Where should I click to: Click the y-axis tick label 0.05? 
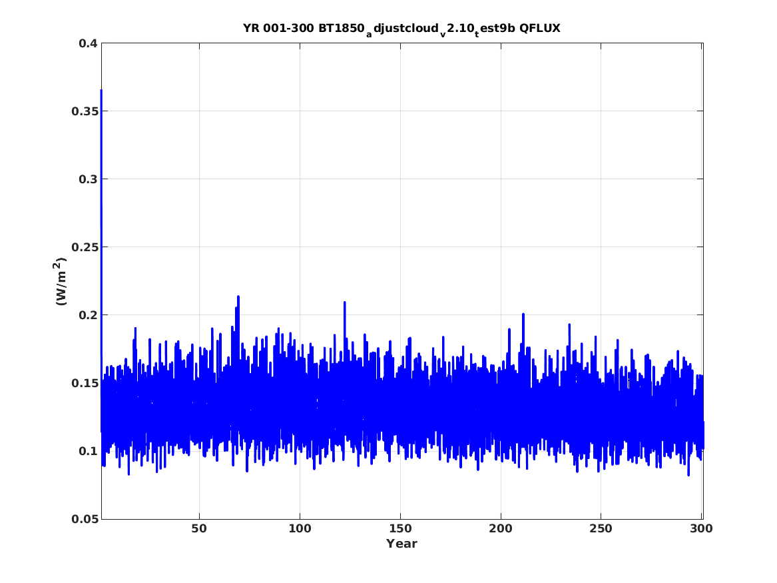[x=85, y=519]
